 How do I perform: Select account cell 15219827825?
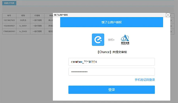tap(9, 20)
